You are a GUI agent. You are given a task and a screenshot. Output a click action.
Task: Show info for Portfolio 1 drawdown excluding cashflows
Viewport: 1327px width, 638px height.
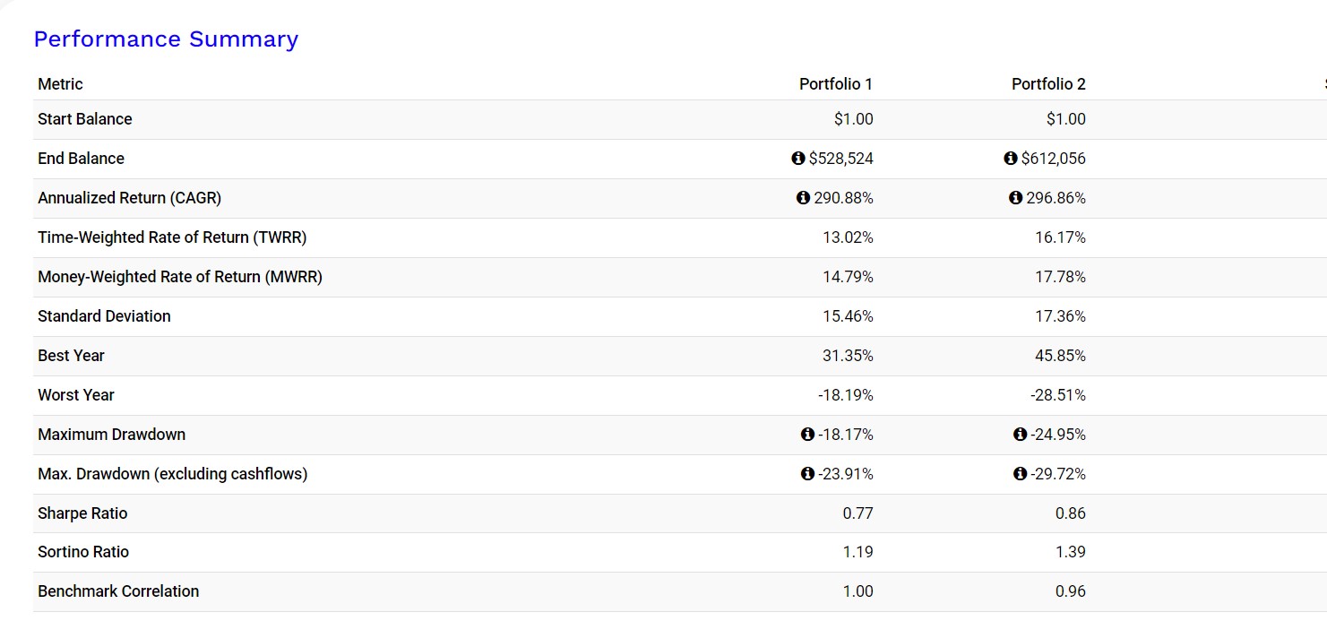coord(807,474)
